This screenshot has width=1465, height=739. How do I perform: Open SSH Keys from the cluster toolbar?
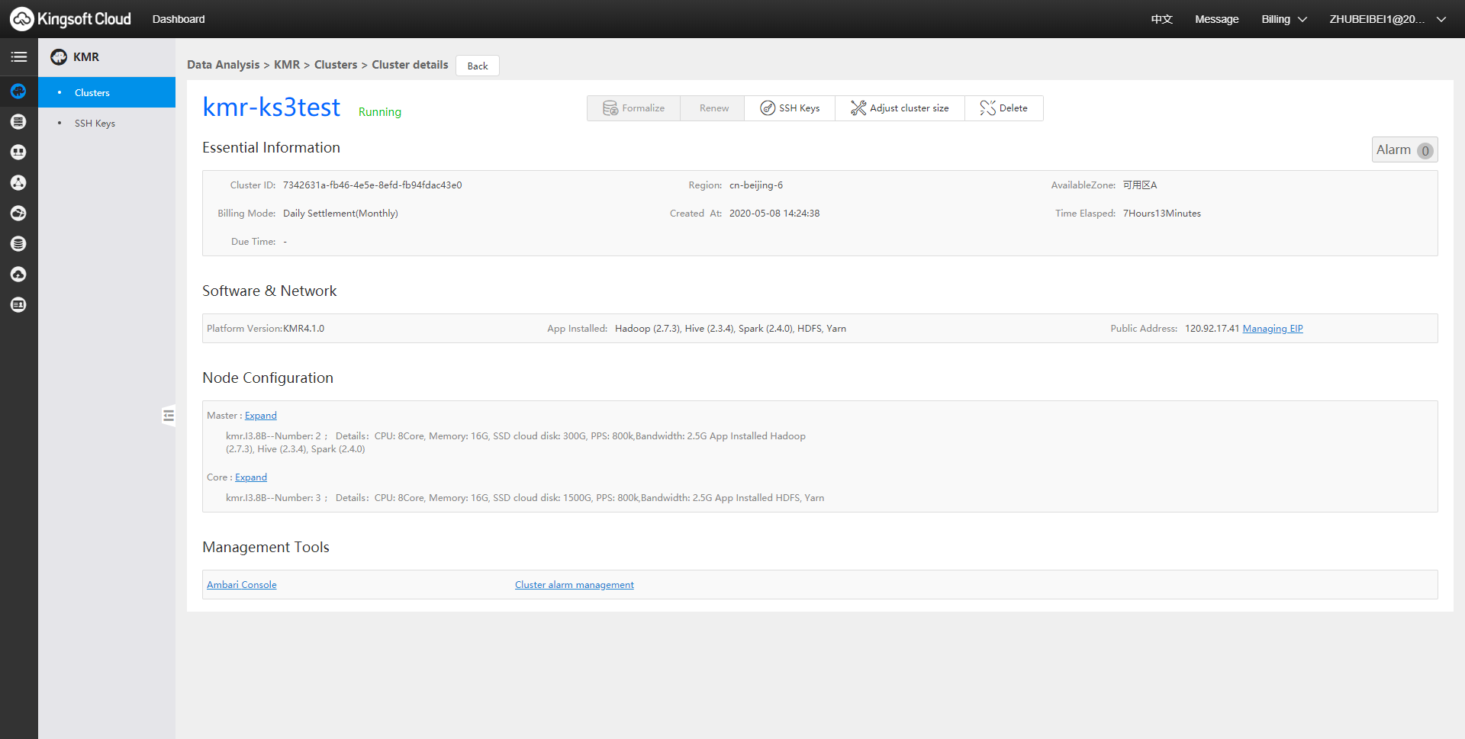click(x=790, y=108)
